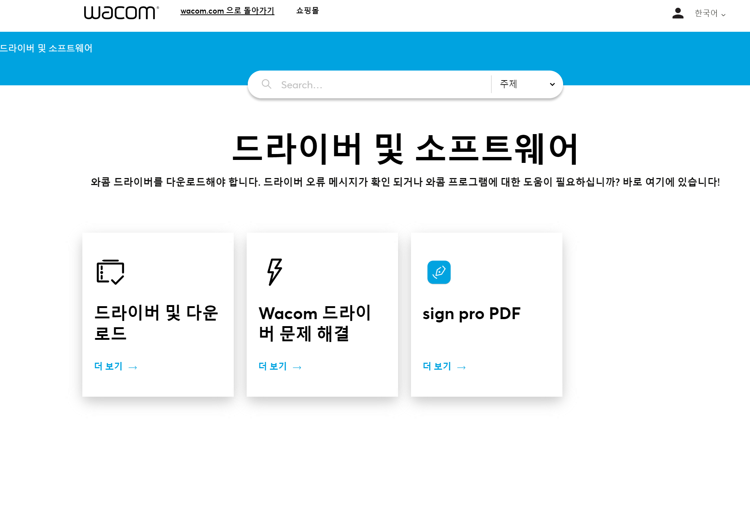
Task: Click the tablet driver download icon
Action: 110,272
